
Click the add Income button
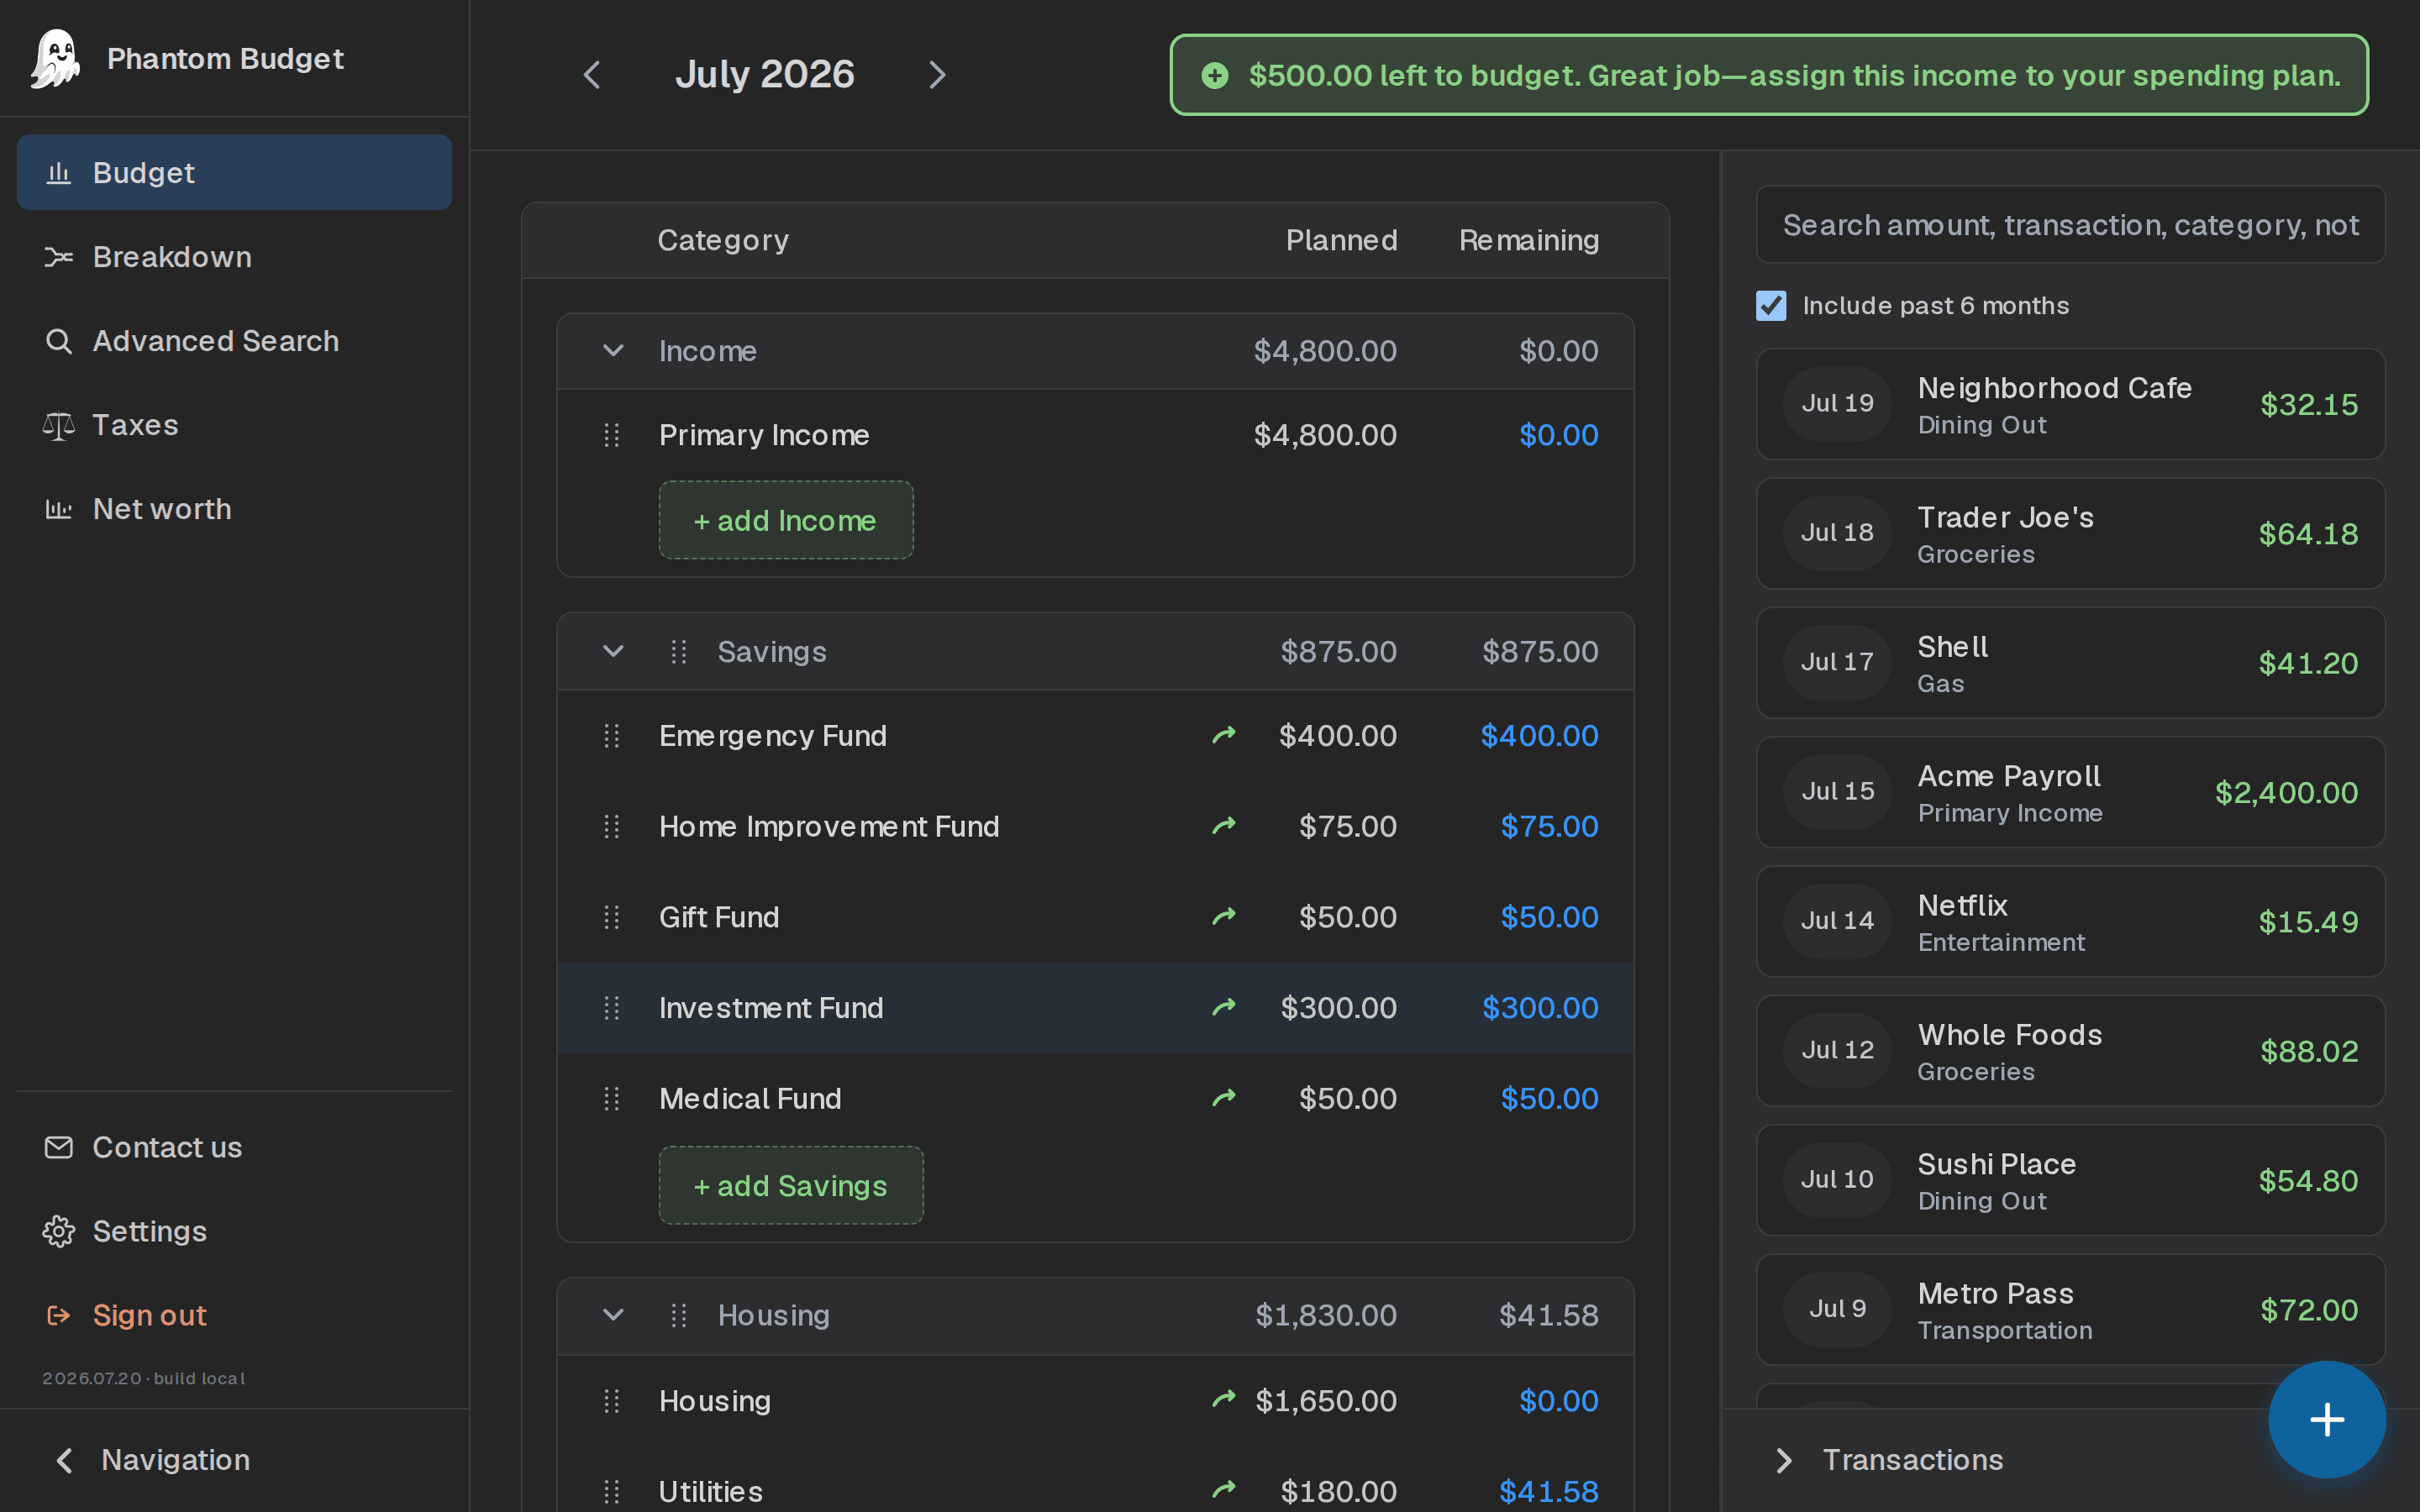coord(786,520)
